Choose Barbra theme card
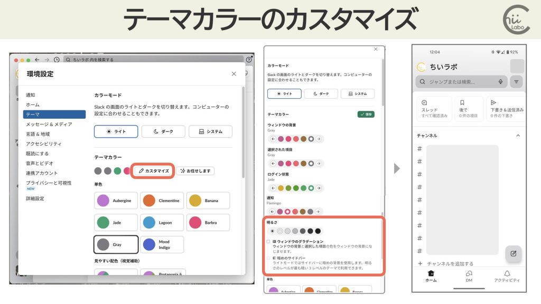This screenshot has height=304, width=541. point(208,223)
